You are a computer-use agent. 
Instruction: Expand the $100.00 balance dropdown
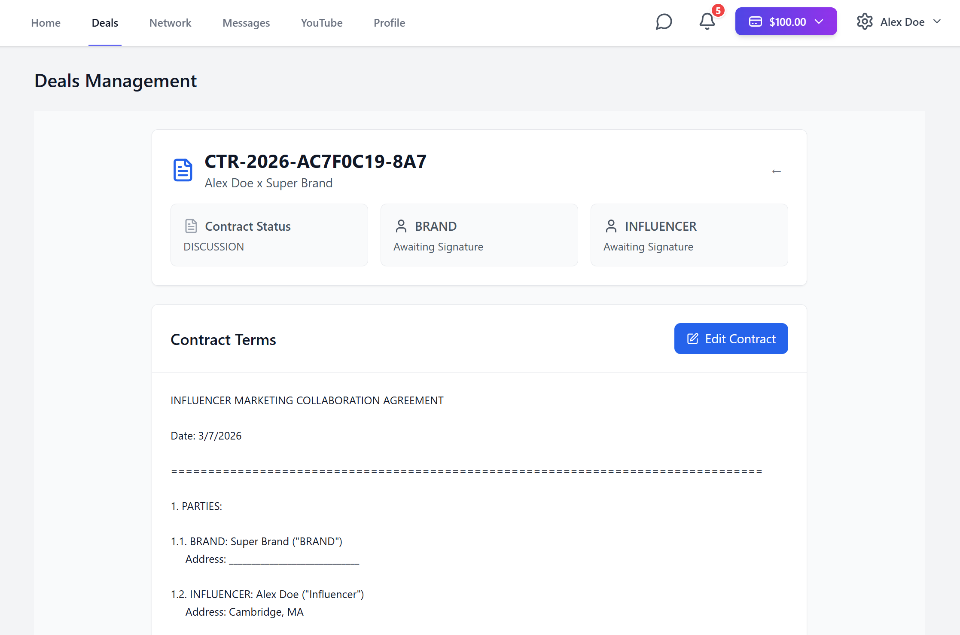tap(786, 21)
